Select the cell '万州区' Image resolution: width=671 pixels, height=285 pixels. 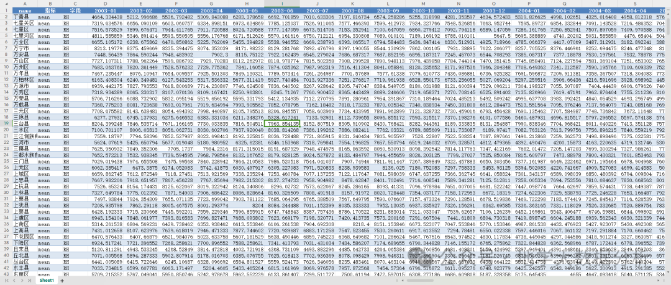click(24, 66)
